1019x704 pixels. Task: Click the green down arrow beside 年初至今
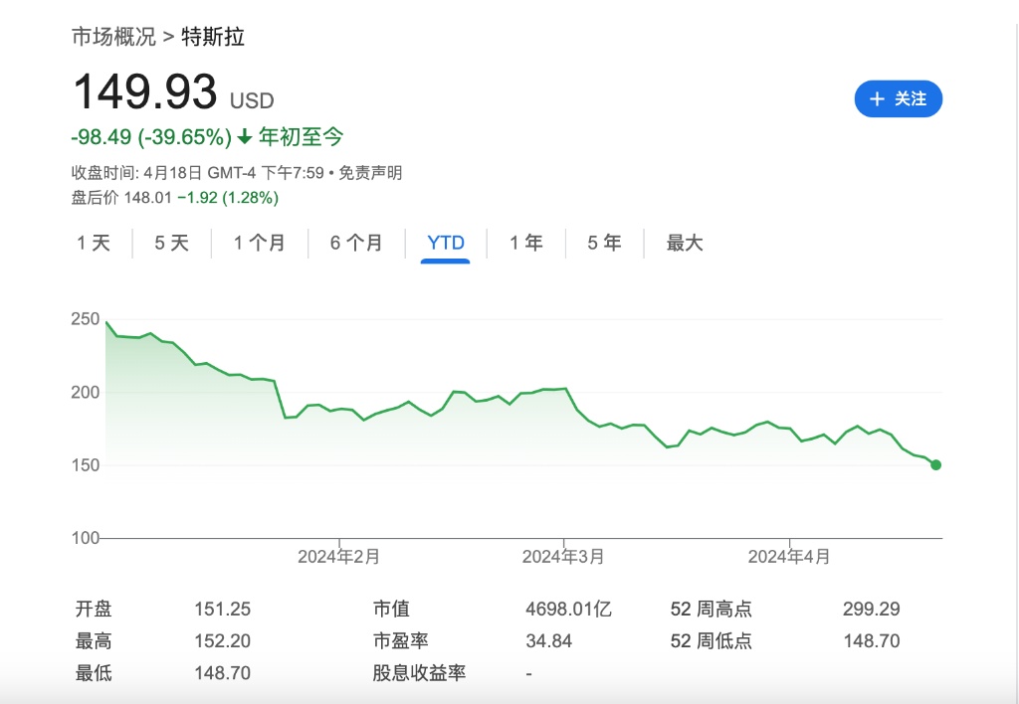(x=245, y=137)
